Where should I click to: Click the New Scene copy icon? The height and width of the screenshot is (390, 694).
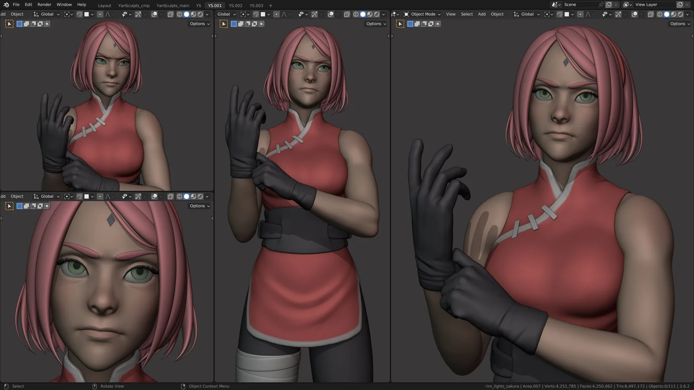click(608, 4)
